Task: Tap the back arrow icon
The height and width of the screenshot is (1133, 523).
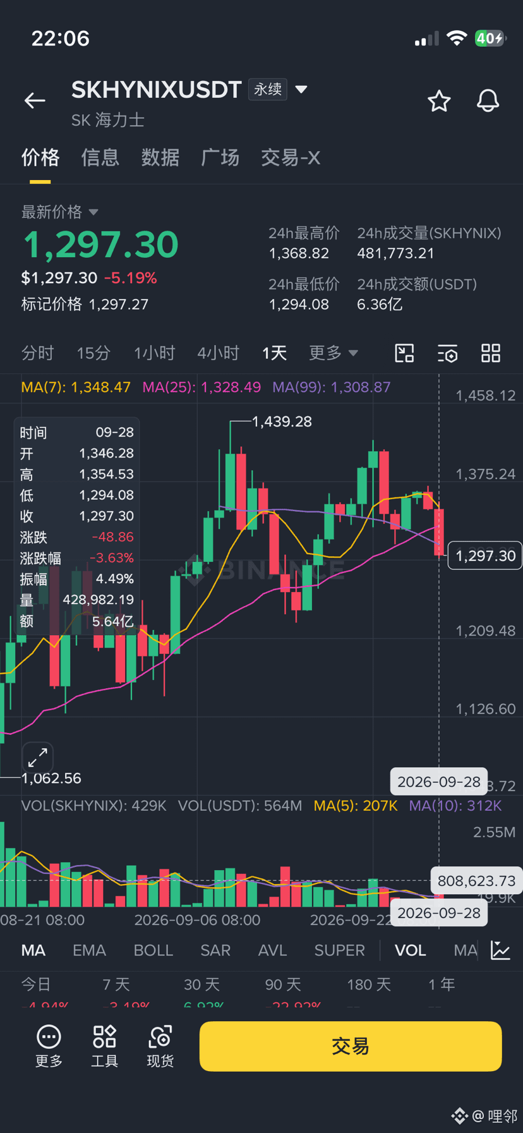Action: point(35,100)
